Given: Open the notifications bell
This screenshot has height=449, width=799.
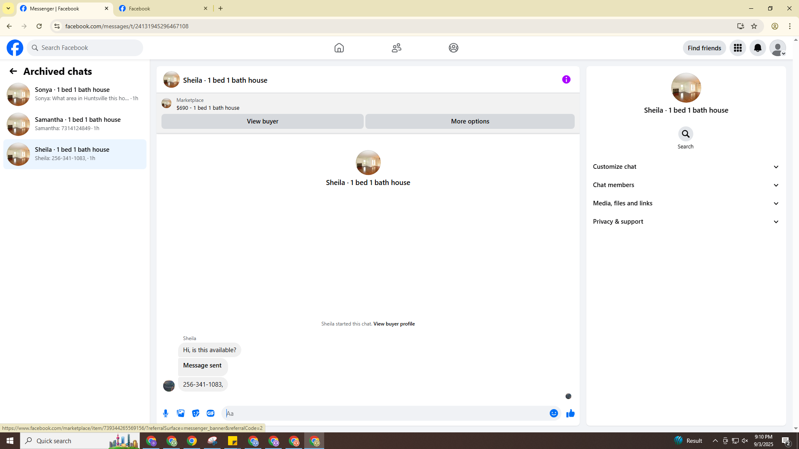Looking at the screenshot, I should click(758, 48).
